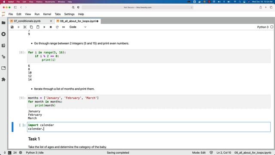Copy the selected cell
275x155 pixels.
pyautogui.click(x=31, y=27)
